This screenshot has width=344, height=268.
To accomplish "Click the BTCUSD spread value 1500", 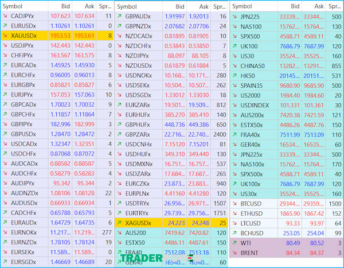I will point(335,204).
